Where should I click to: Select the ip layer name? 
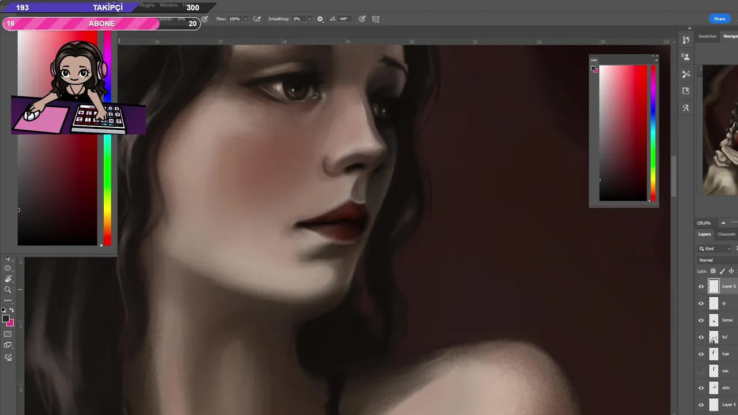pos(724,303)
